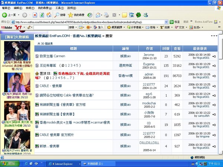Click view count 86703

pyautogui.click(x=177, y=76)
